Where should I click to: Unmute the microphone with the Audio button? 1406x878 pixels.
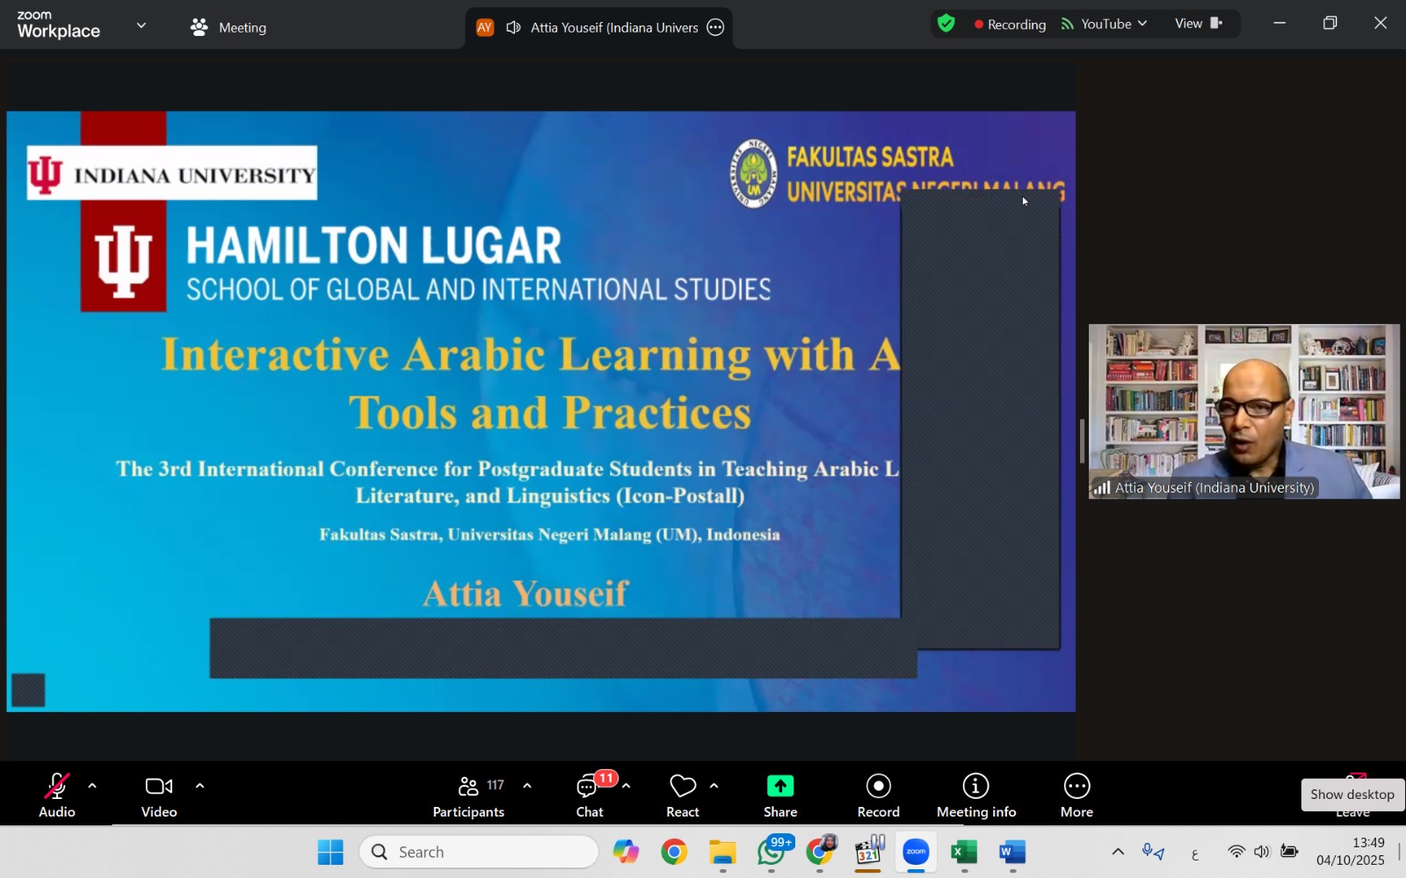click(x=57, y=795)
